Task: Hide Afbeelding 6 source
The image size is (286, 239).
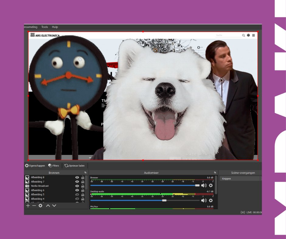Action: (x=77, y=190)
